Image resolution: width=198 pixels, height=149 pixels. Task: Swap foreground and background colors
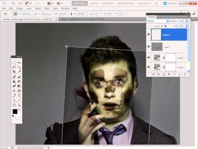click(x=19, y=110)
